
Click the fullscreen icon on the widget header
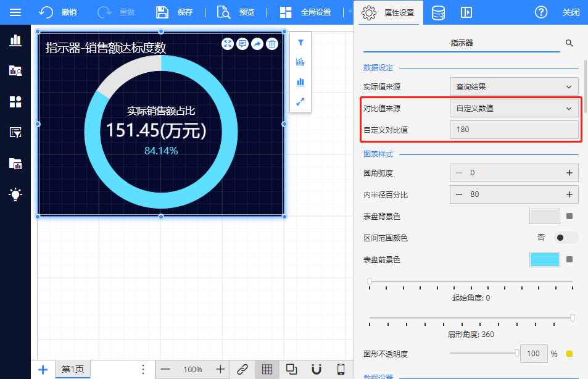[x=228, y=44]
